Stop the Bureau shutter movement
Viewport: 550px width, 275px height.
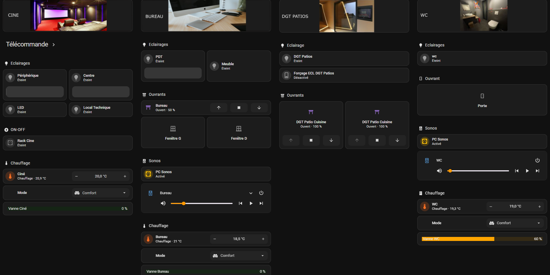[239, 108]
